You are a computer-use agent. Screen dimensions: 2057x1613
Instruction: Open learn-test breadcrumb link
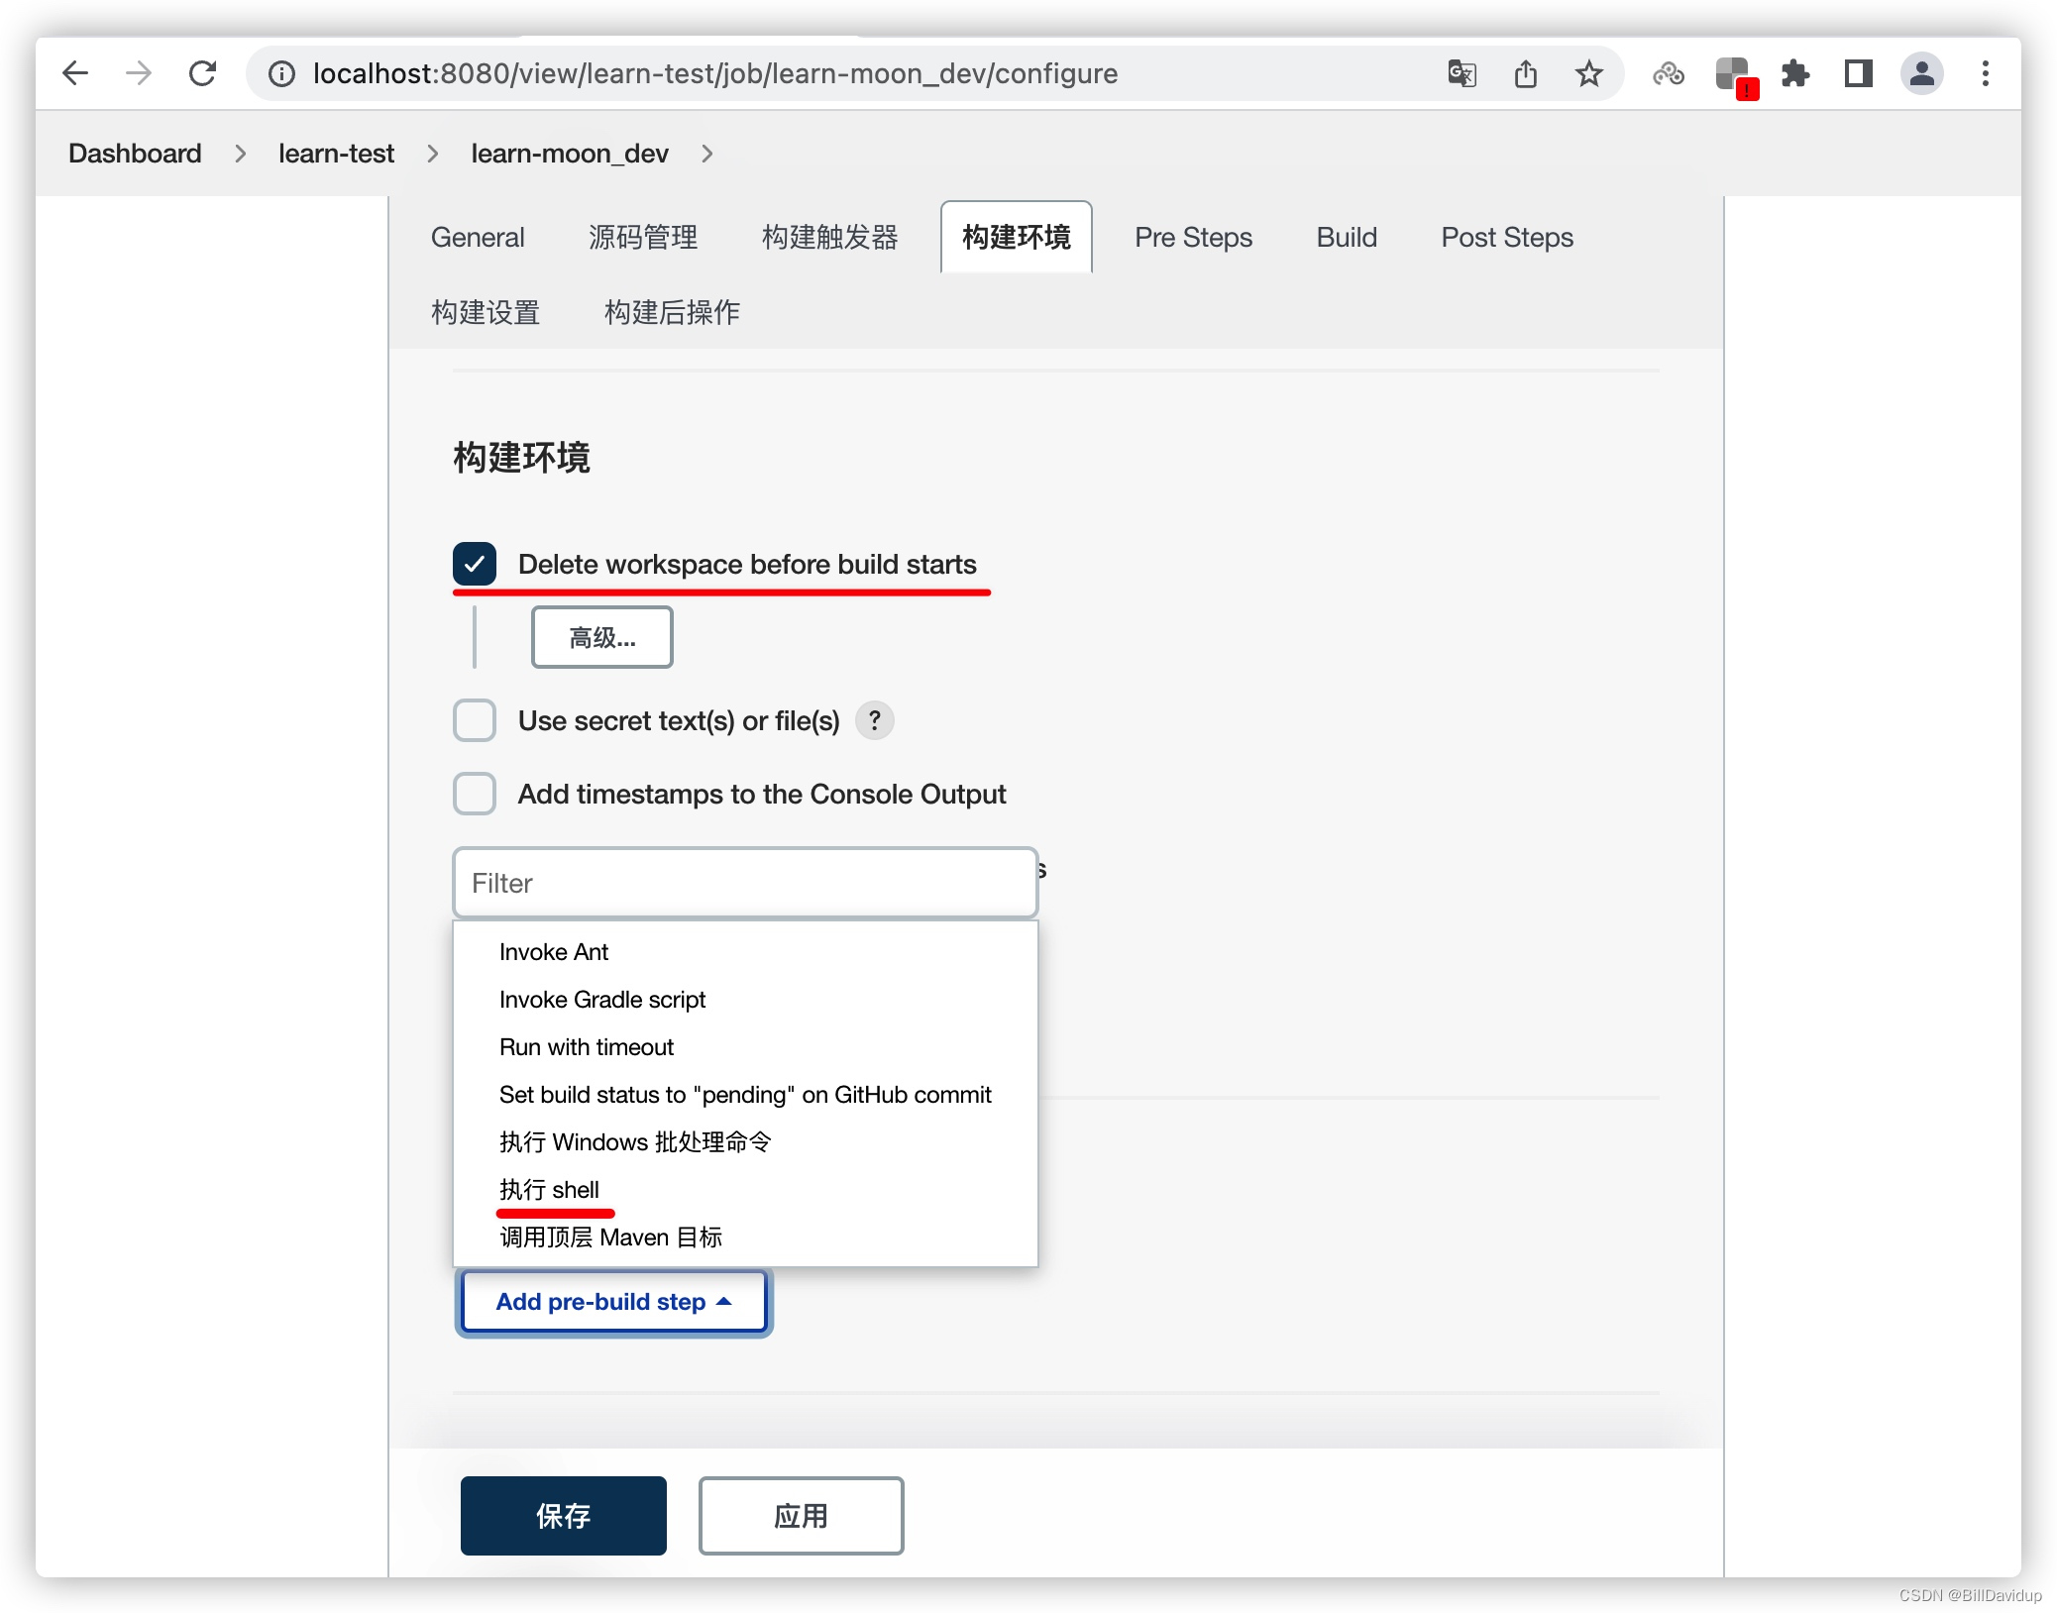(336, 154)
